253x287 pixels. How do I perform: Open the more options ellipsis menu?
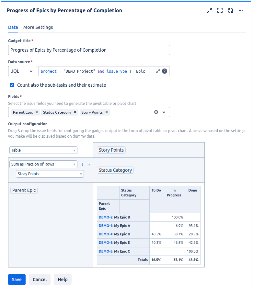pos(241,11)
